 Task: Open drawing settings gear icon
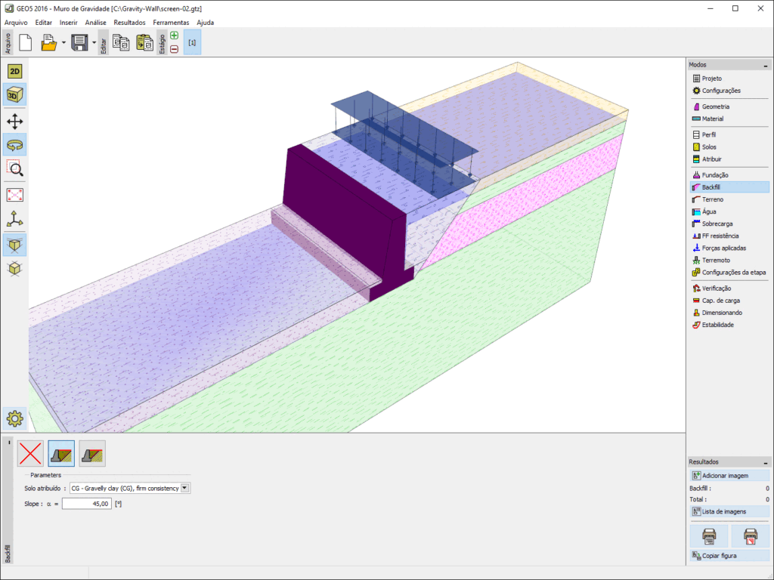point(15,418)
